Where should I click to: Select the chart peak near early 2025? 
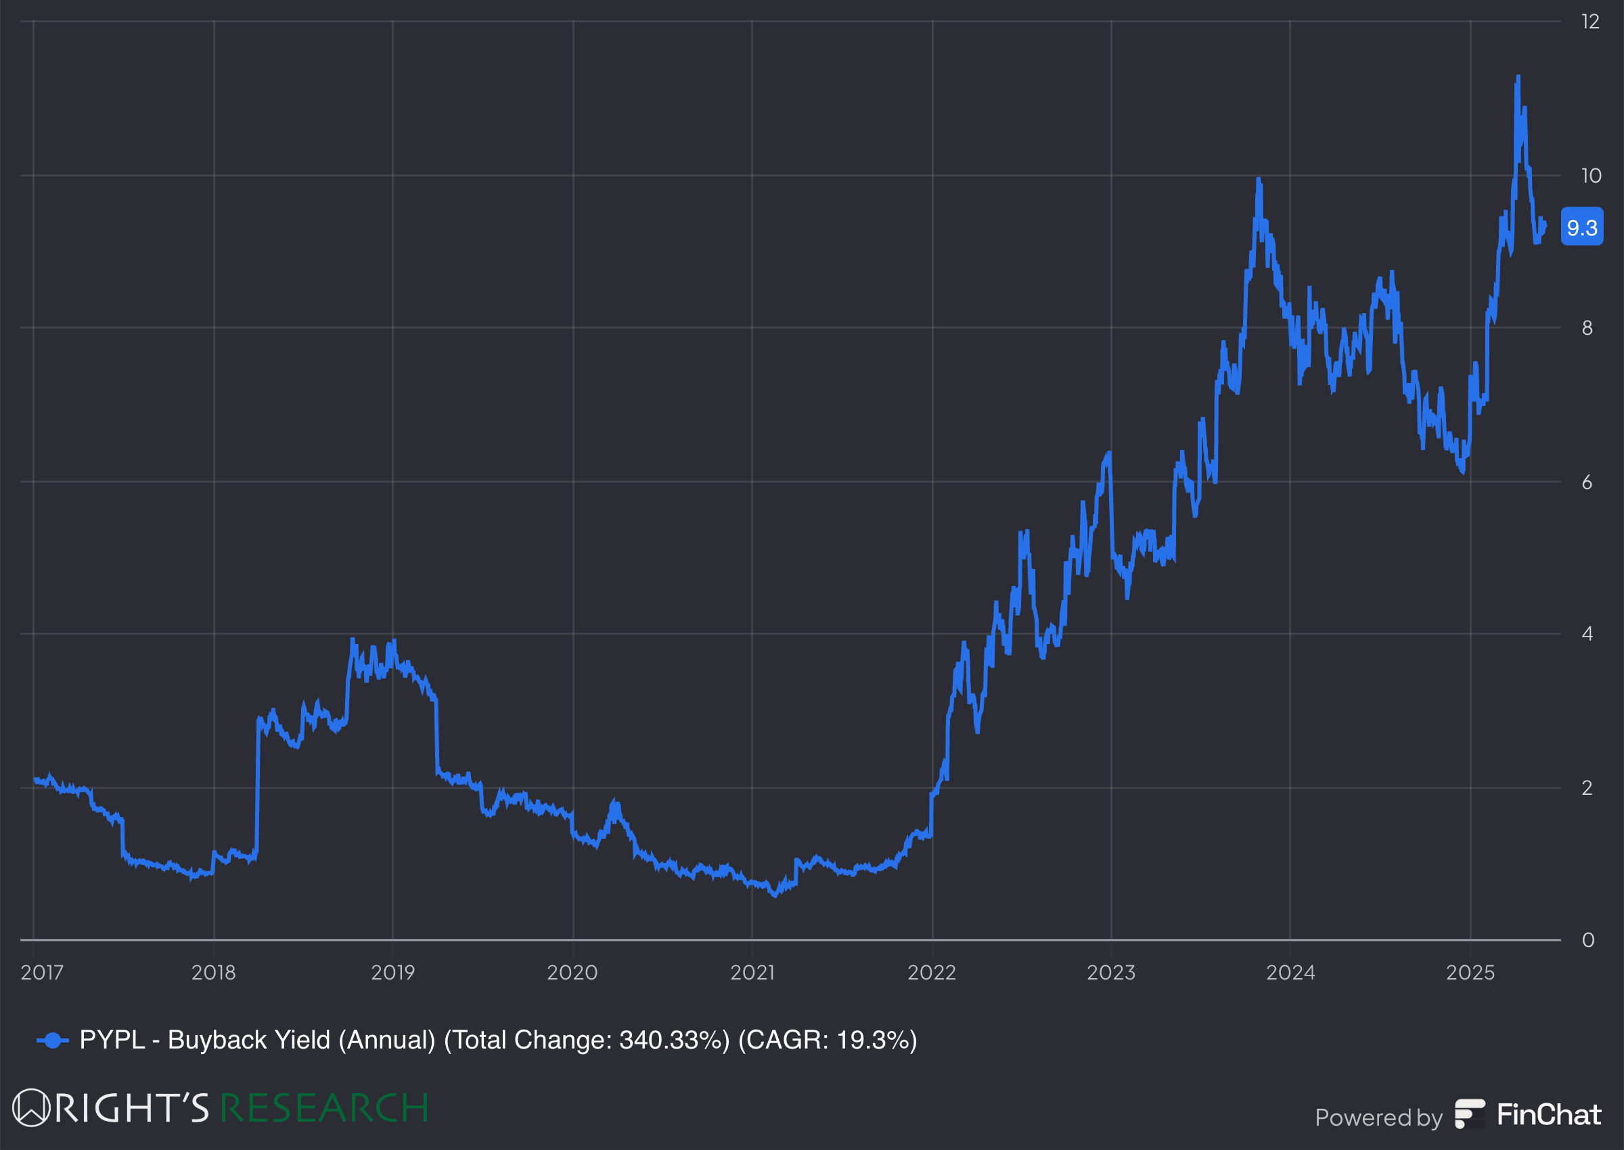click(1518, 78)
